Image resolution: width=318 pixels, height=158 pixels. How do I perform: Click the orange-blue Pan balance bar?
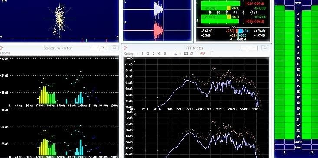(239, 31)
